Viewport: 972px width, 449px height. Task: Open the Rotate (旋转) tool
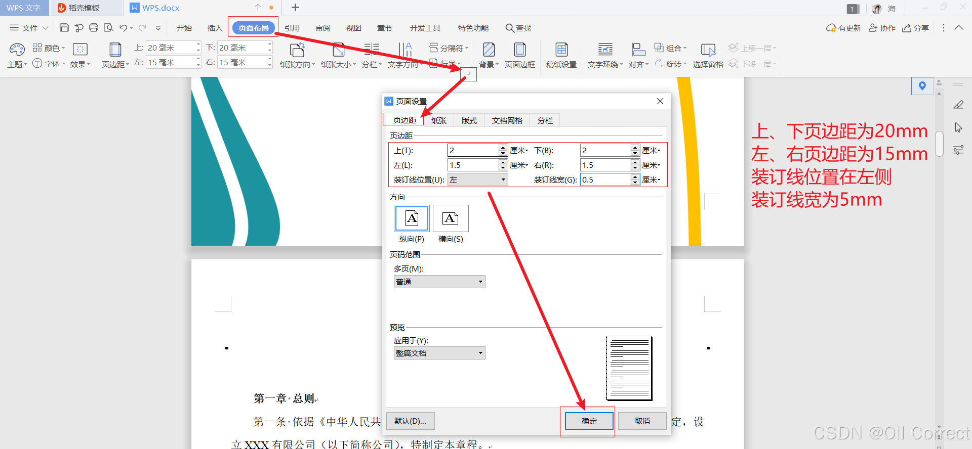click(670, 64)
